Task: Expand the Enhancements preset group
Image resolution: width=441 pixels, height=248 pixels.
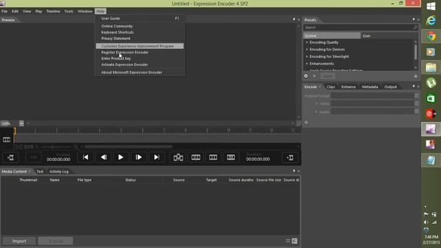Action: [x=307, y=63]
